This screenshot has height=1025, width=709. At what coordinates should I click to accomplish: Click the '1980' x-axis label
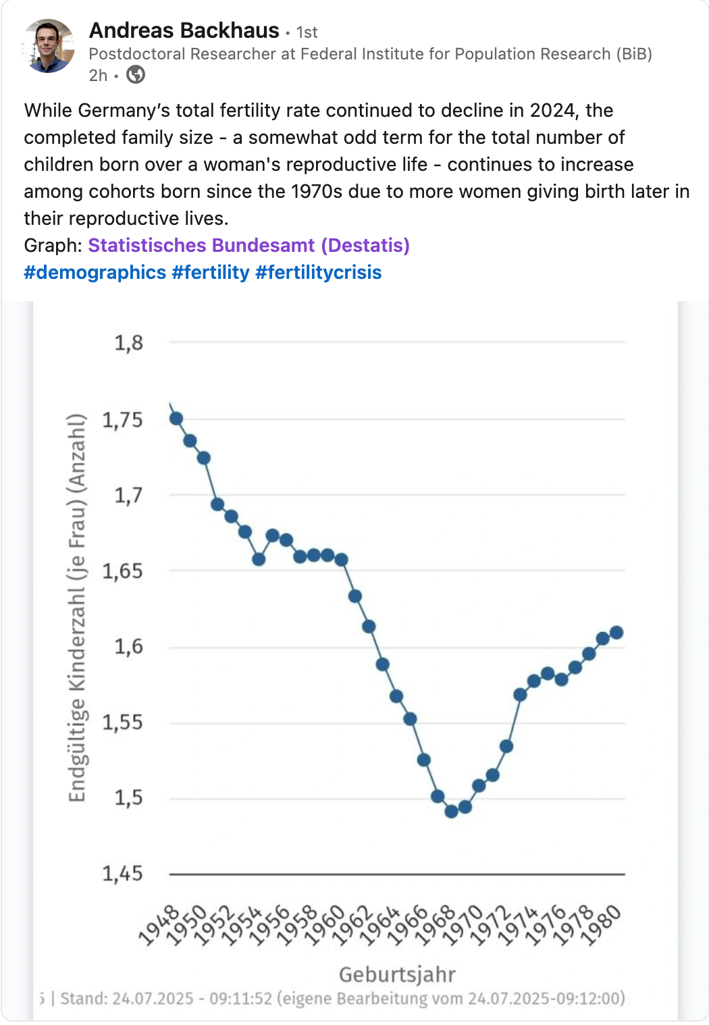click(x=600, y=926)
